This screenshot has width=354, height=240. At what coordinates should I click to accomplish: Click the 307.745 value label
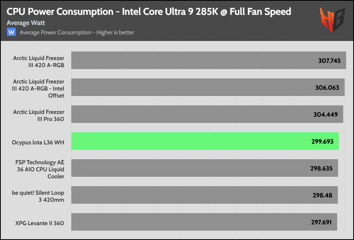(x=329, y=61)
